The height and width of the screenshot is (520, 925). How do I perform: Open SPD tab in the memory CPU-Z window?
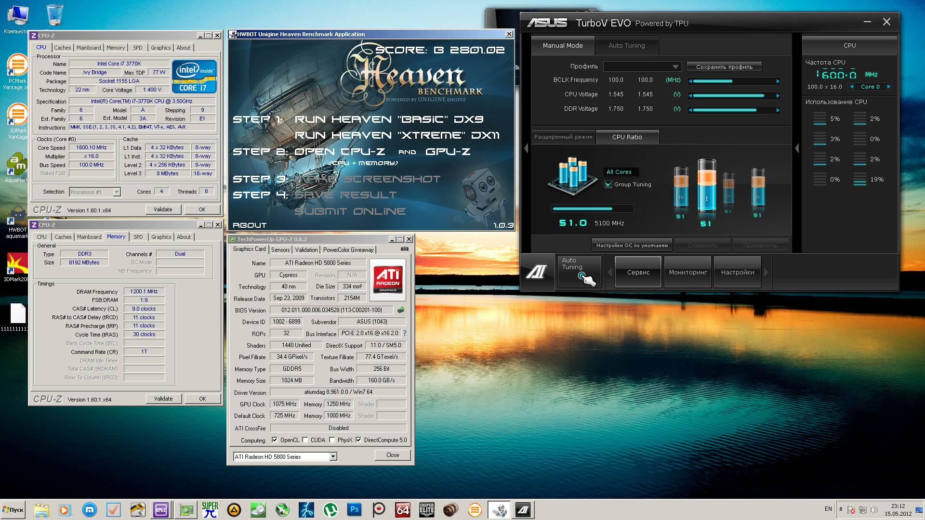(x=138, y=237)
